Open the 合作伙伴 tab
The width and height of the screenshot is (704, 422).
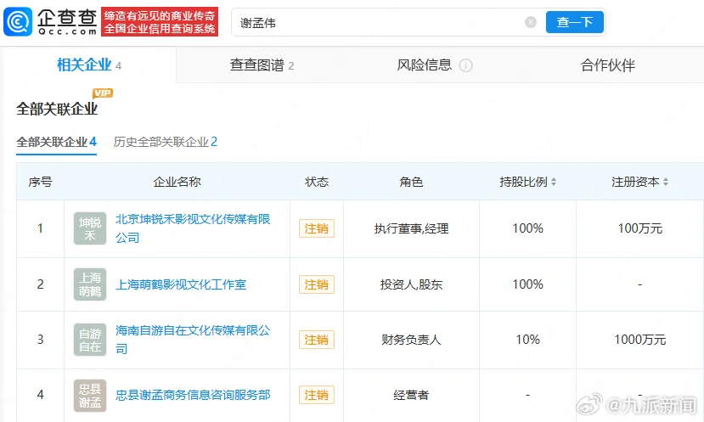click(x=607, y=65)
